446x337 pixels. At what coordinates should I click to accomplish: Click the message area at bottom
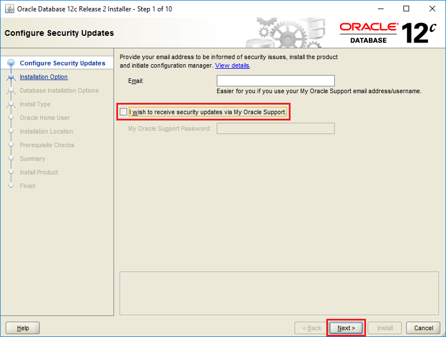point(279,293)
